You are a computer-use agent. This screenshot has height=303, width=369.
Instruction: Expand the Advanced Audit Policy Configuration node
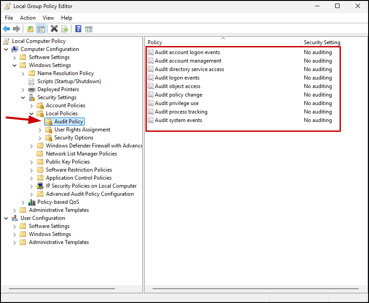tap(31, 194)
